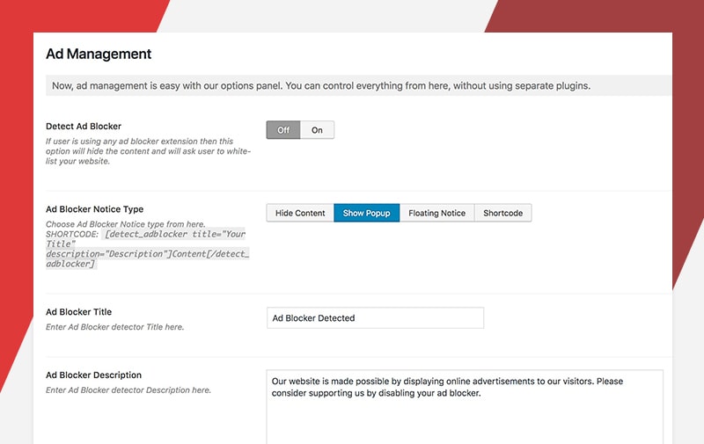704x444 pixels.
Task: Click the SHORTCODE: prefix label
Action: [72, 235]
